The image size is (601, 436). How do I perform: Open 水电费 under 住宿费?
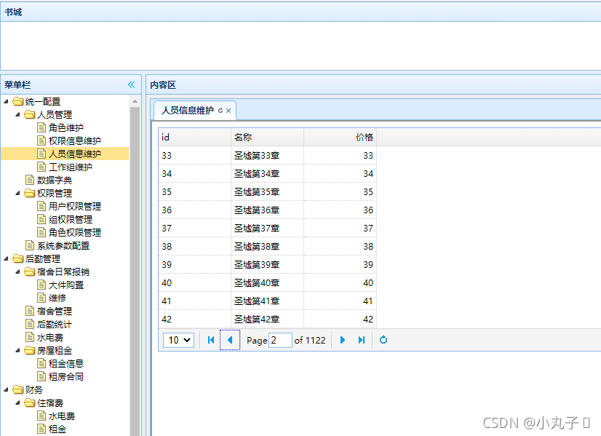point(62,416)
